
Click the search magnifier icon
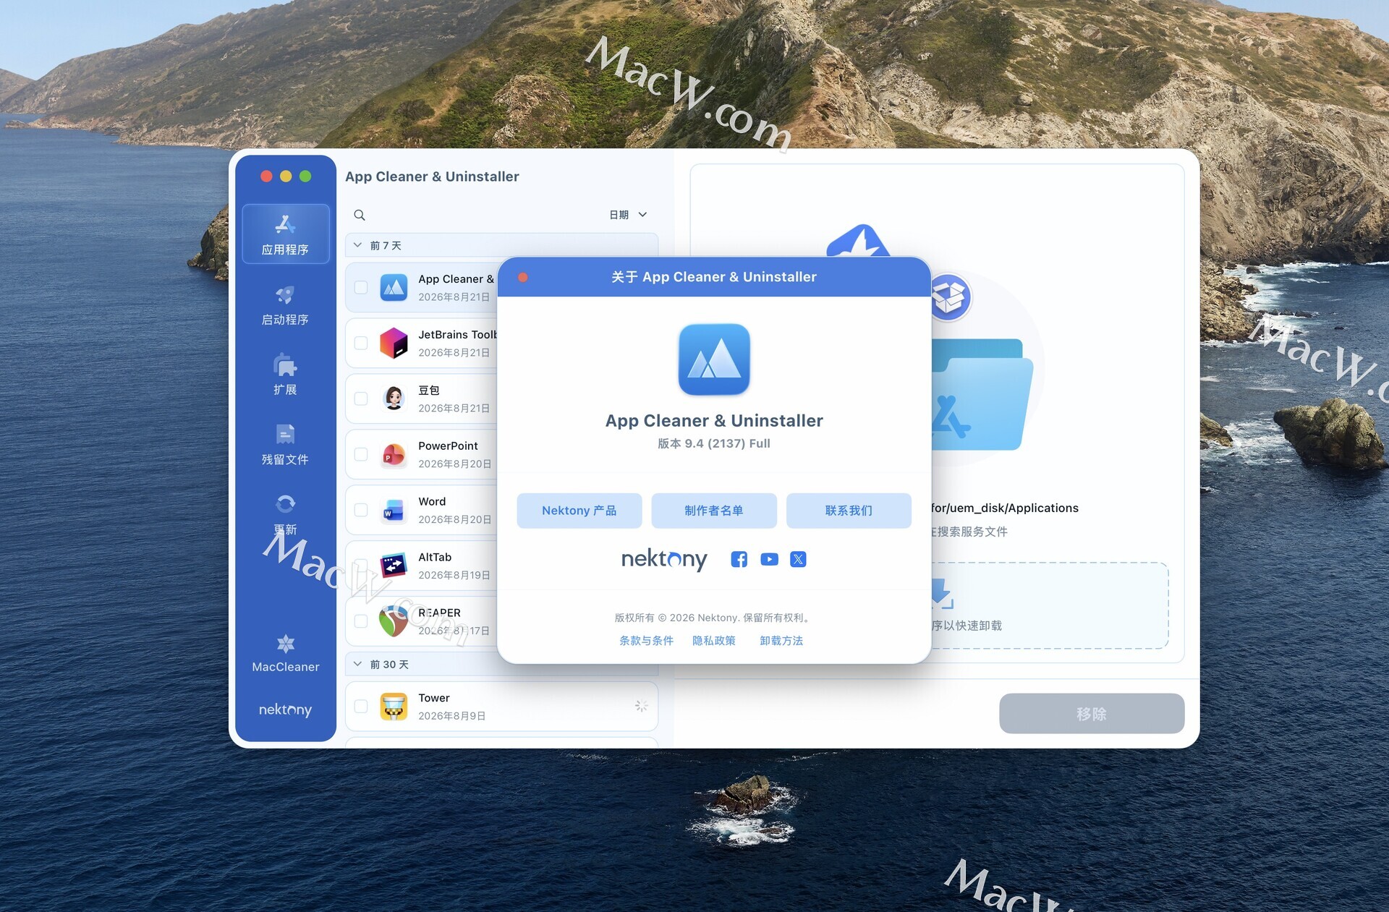pos(360,215)
